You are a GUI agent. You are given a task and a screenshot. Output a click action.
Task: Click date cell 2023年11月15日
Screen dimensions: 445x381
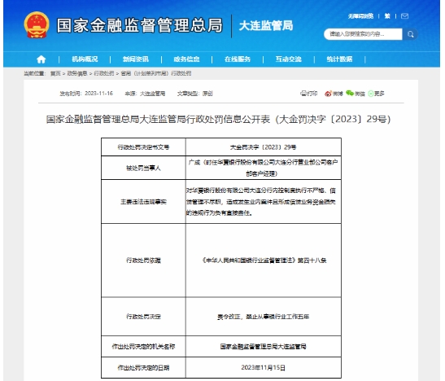click(x=264, y=368)
